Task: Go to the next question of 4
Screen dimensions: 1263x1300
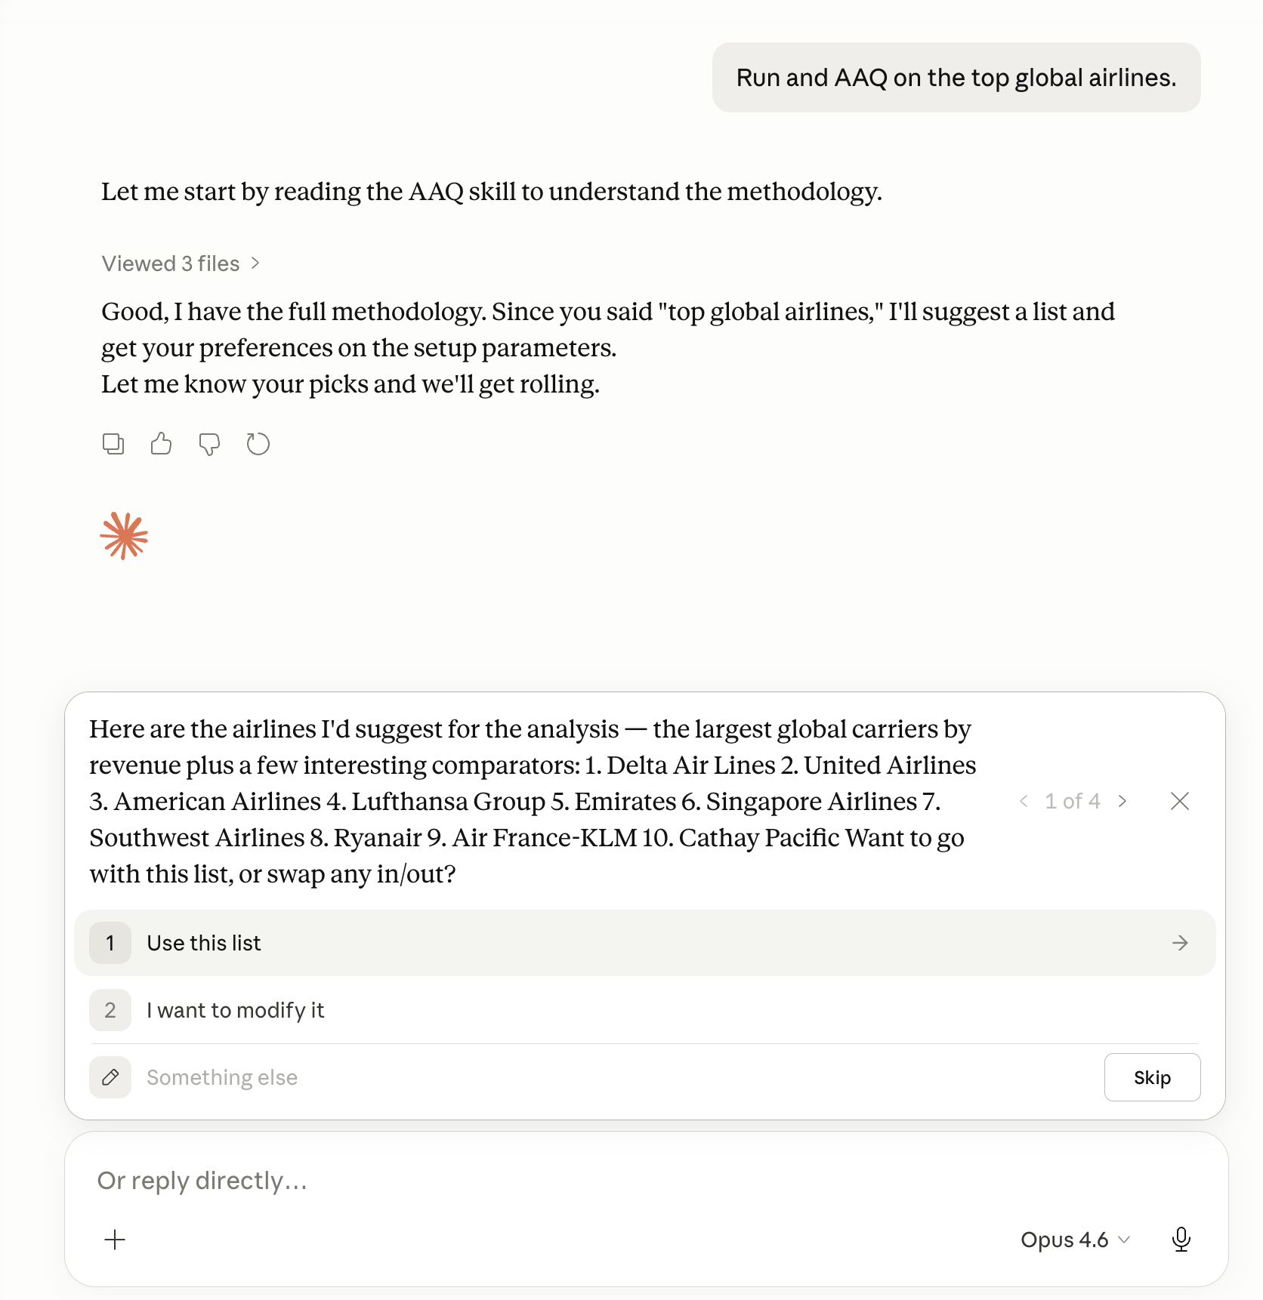Action: tap(1122, 801)
